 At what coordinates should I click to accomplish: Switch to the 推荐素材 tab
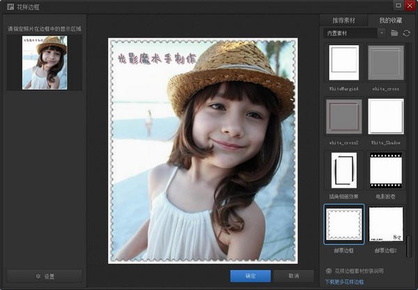pos(343,20)
